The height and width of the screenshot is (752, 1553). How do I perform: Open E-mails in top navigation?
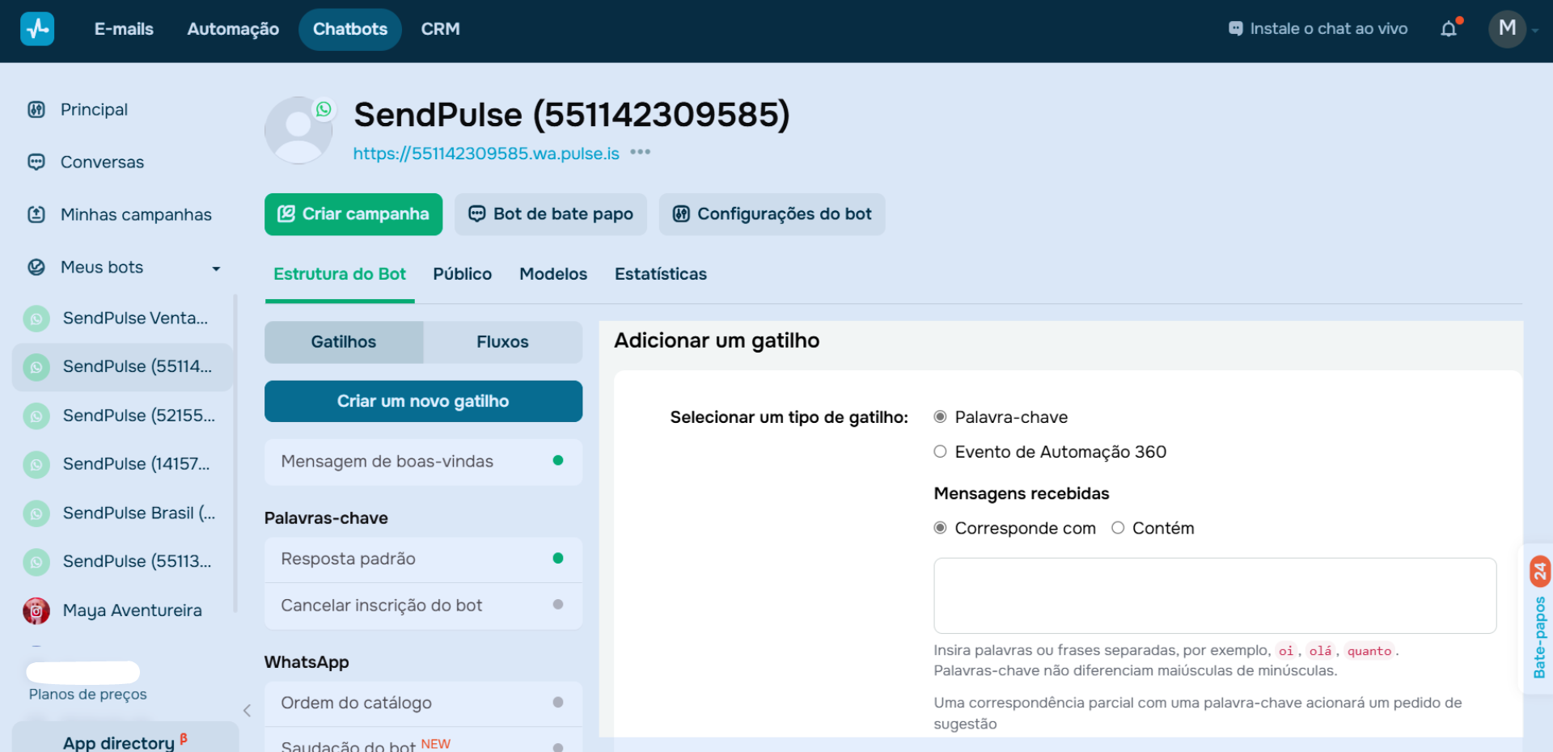click(124, 29)
